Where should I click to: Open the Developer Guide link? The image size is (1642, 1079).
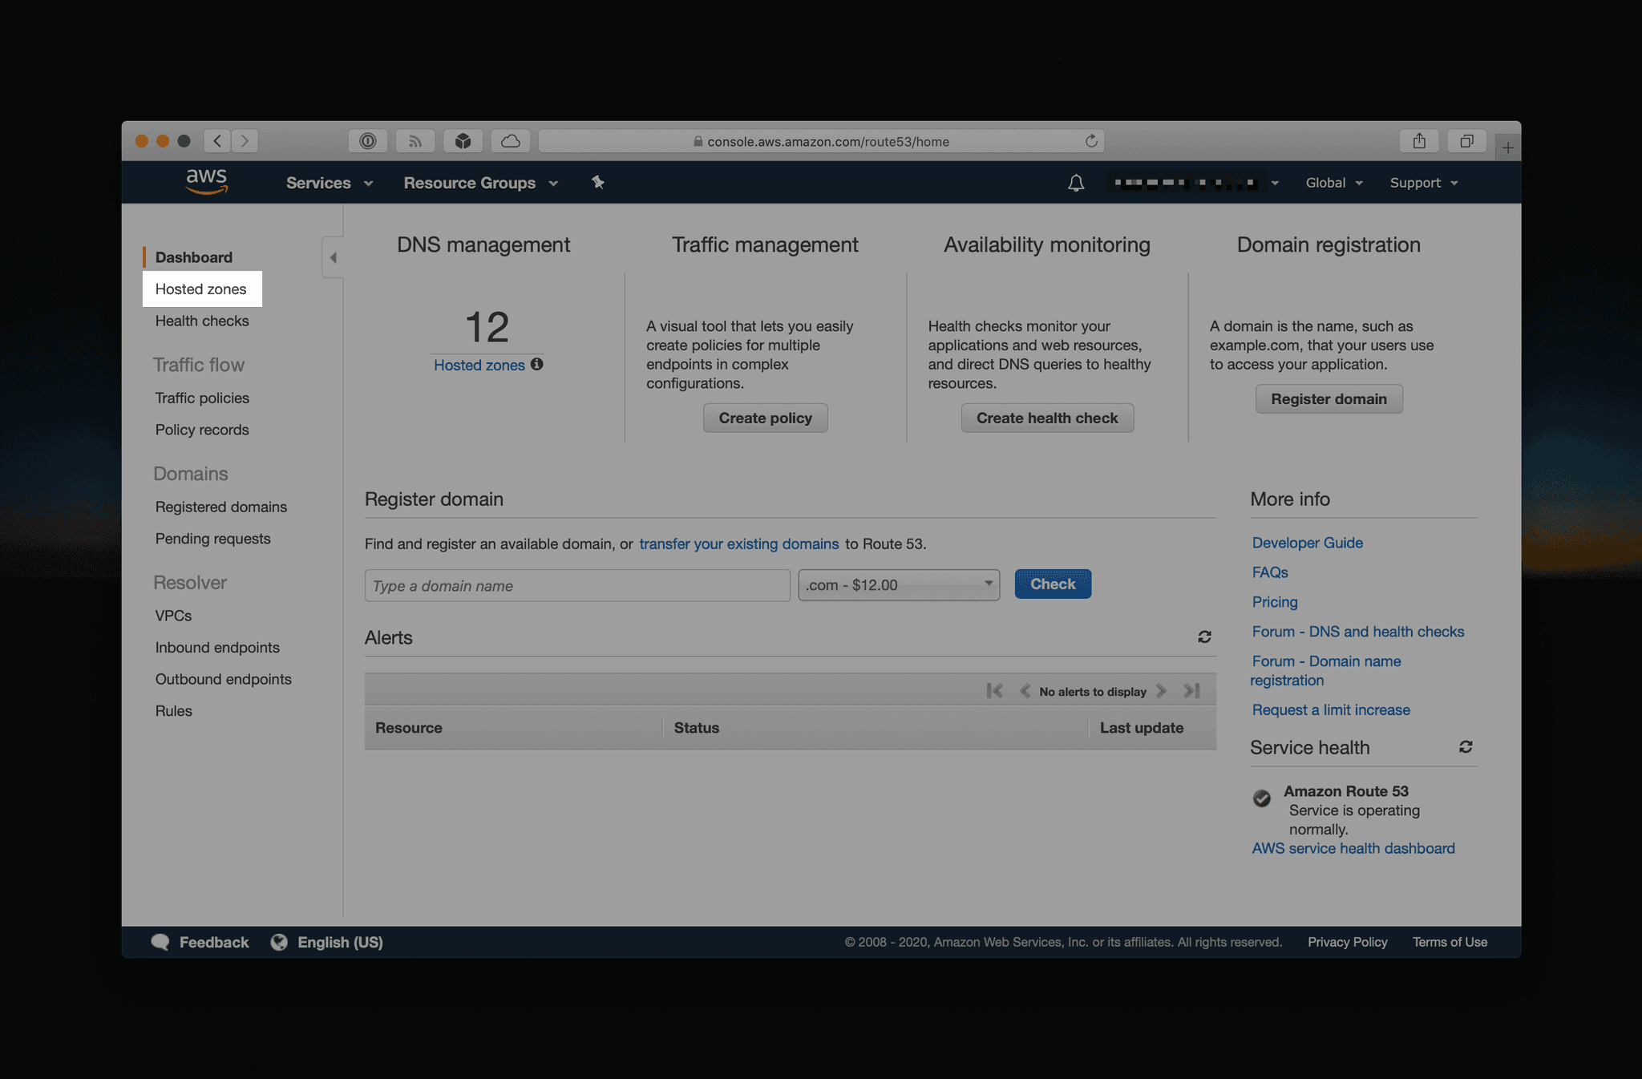pyautogui.click(x=1307, y=543)
